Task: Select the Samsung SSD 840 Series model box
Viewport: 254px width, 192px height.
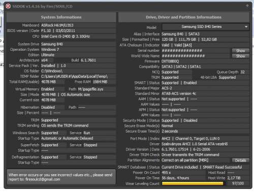Action: pos(205,27)
